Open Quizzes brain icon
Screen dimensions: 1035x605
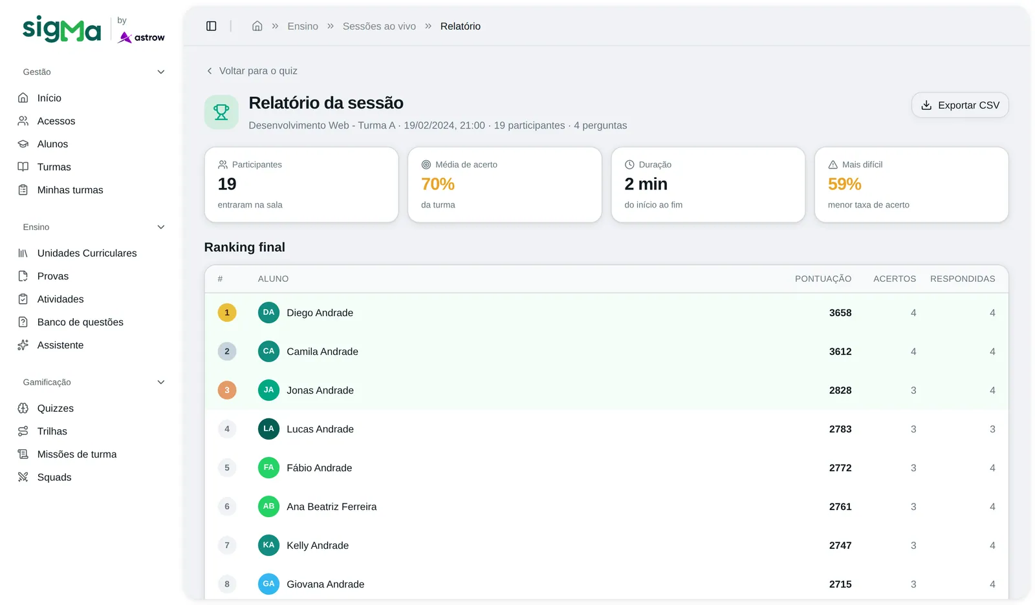(x=23, y=408)
